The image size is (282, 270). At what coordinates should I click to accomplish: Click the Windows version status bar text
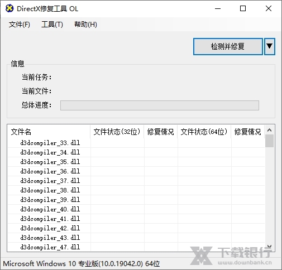pyautogui.click(x=82, y=264)
